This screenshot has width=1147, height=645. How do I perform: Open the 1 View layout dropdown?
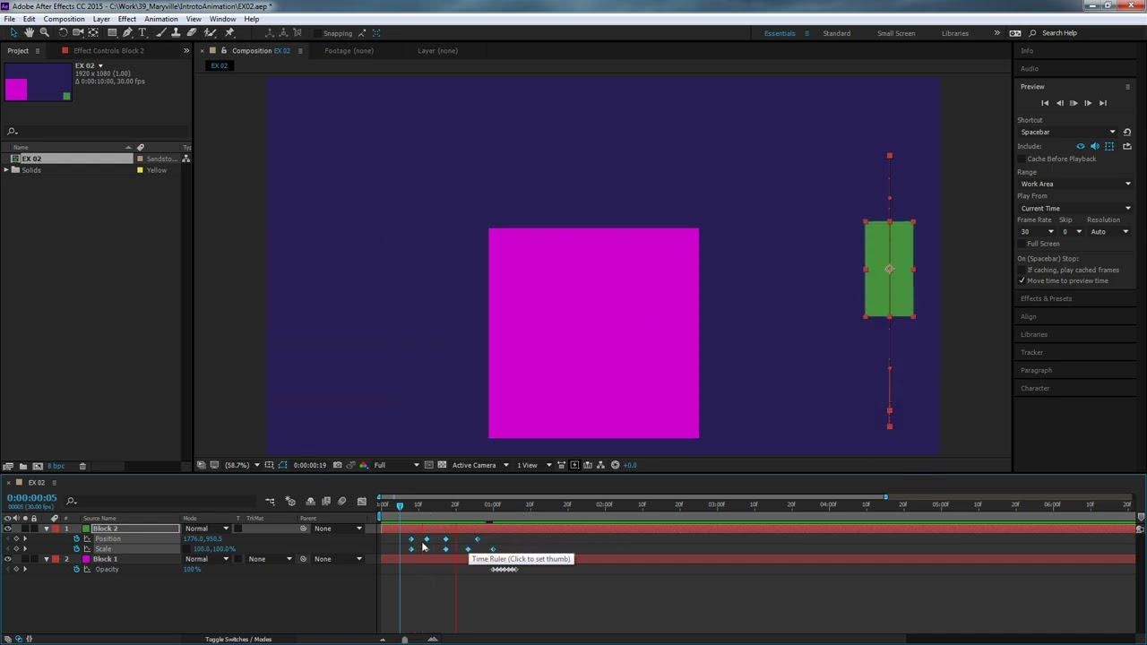coord(534,465)
